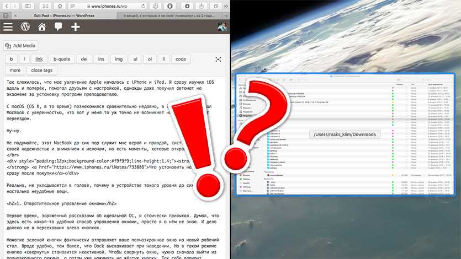The height and width of the screenshot is (259, 461).
Task: Open the WordPress hamburger menu
Action: coord(8,27)
